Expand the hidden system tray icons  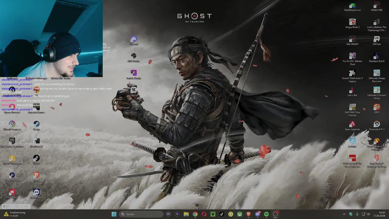click(344, 214)
